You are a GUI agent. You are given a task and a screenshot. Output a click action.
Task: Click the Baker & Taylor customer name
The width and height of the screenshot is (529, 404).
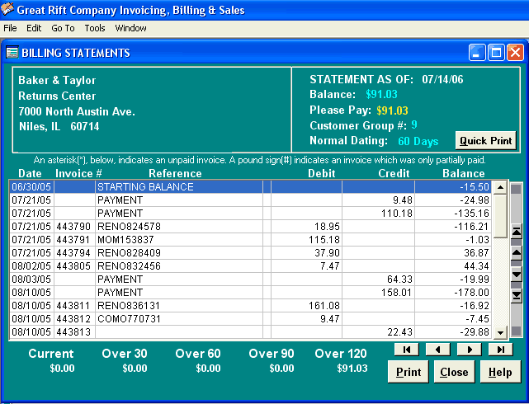pyautogui.click(x=57, y=80)
